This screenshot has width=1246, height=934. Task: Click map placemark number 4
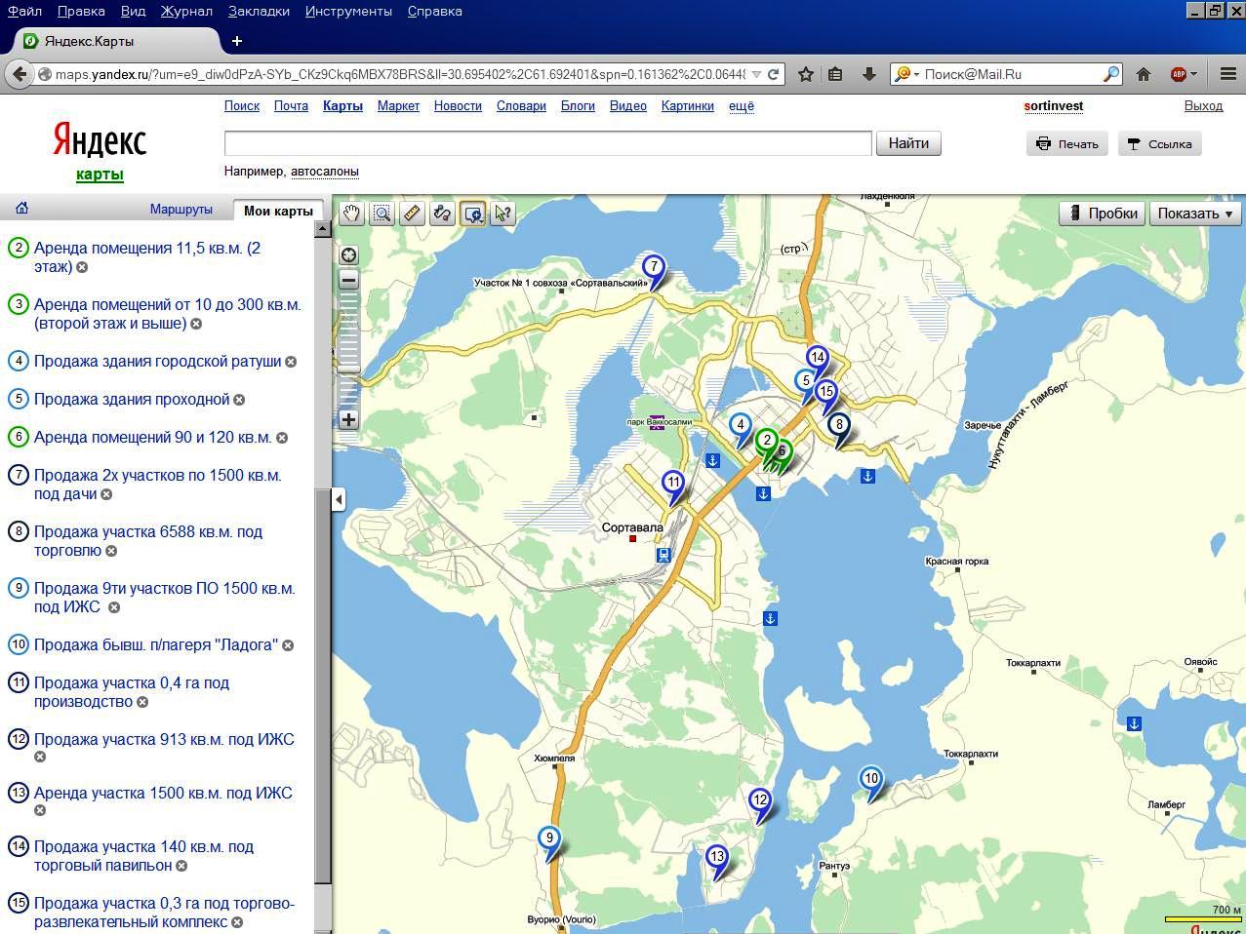741,425
